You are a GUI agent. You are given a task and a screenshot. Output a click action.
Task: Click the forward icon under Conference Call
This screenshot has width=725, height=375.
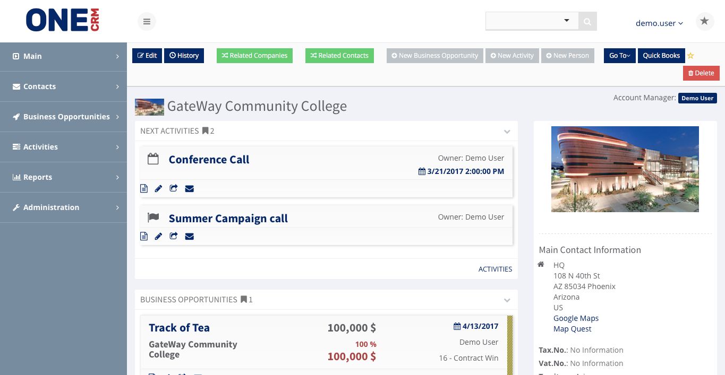pos(174,188)
